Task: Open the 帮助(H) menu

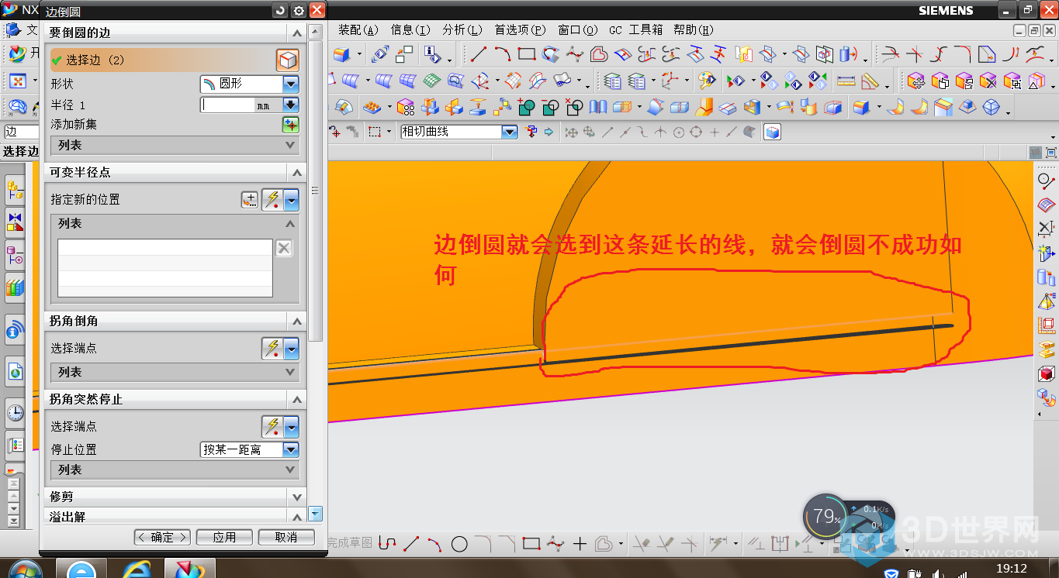Action: pos(694,30)
